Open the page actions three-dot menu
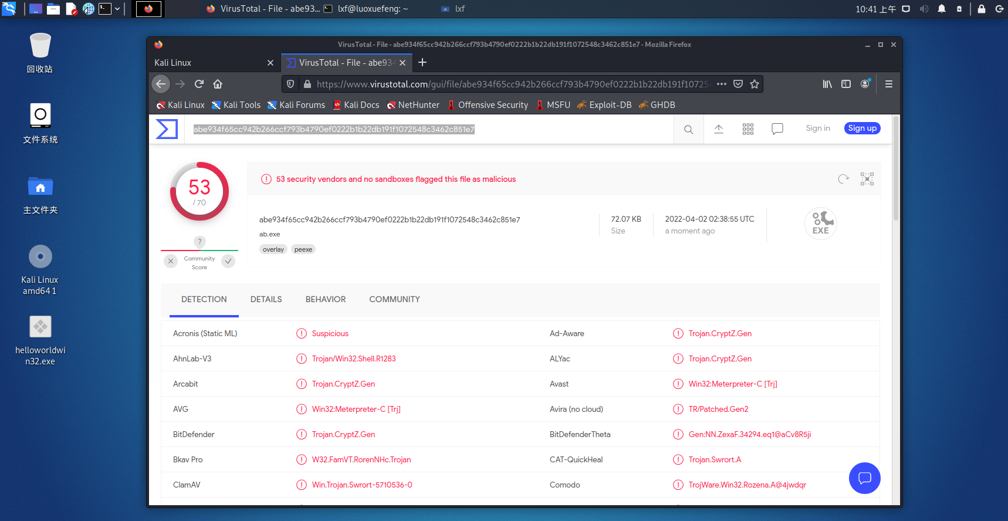Image resolution: width=1008 pixels, height=521 pixels. (x=722, y=84)
